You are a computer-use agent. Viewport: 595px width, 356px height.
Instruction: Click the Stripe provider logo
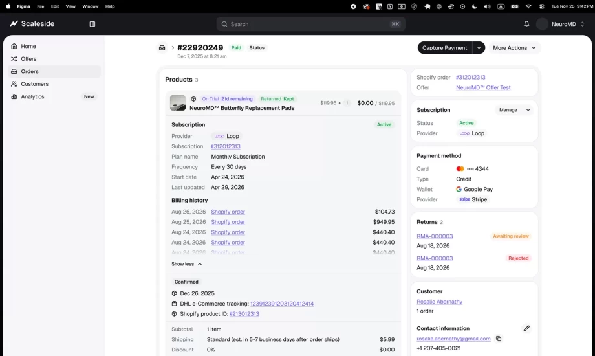click(x=464, y=199)
